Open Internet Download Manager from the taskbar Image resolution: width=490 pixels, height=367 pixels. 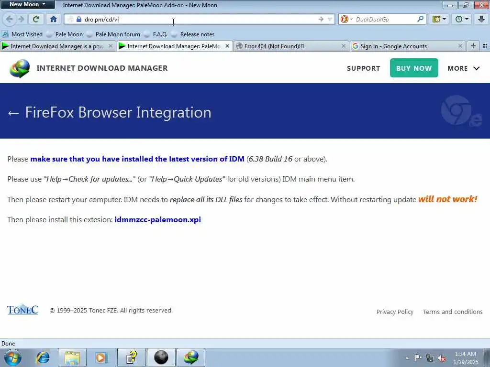(191, 357)
